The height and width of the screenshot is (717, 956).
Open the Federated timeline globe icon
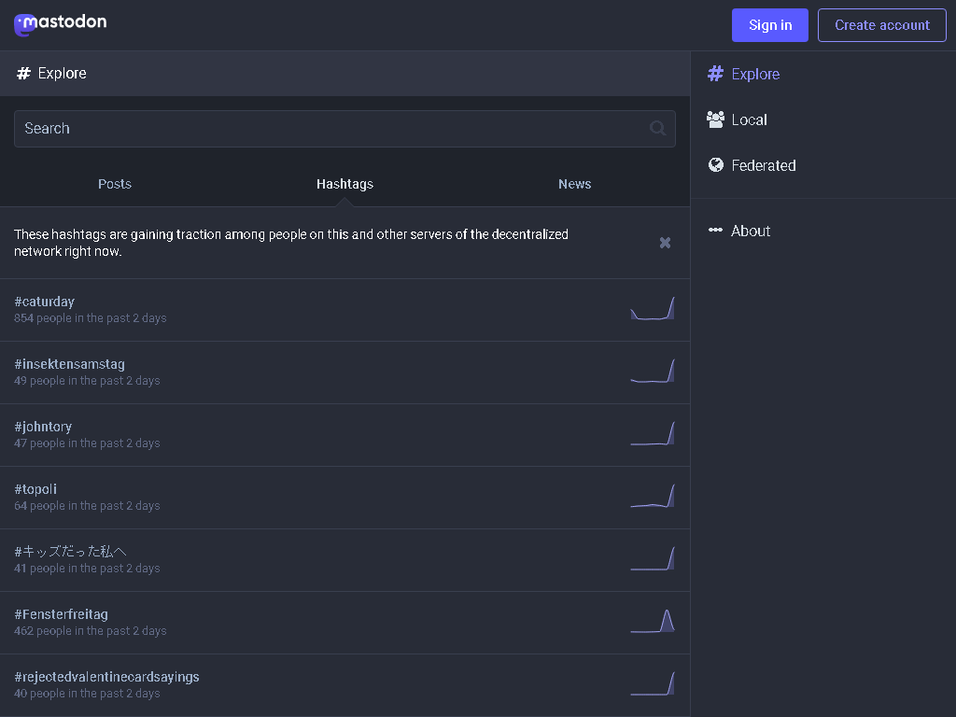715,165
